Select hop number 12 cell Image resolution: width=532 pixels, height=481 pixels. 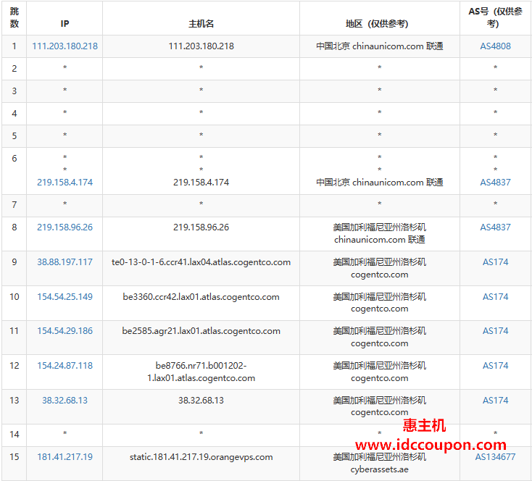[14, 372]
